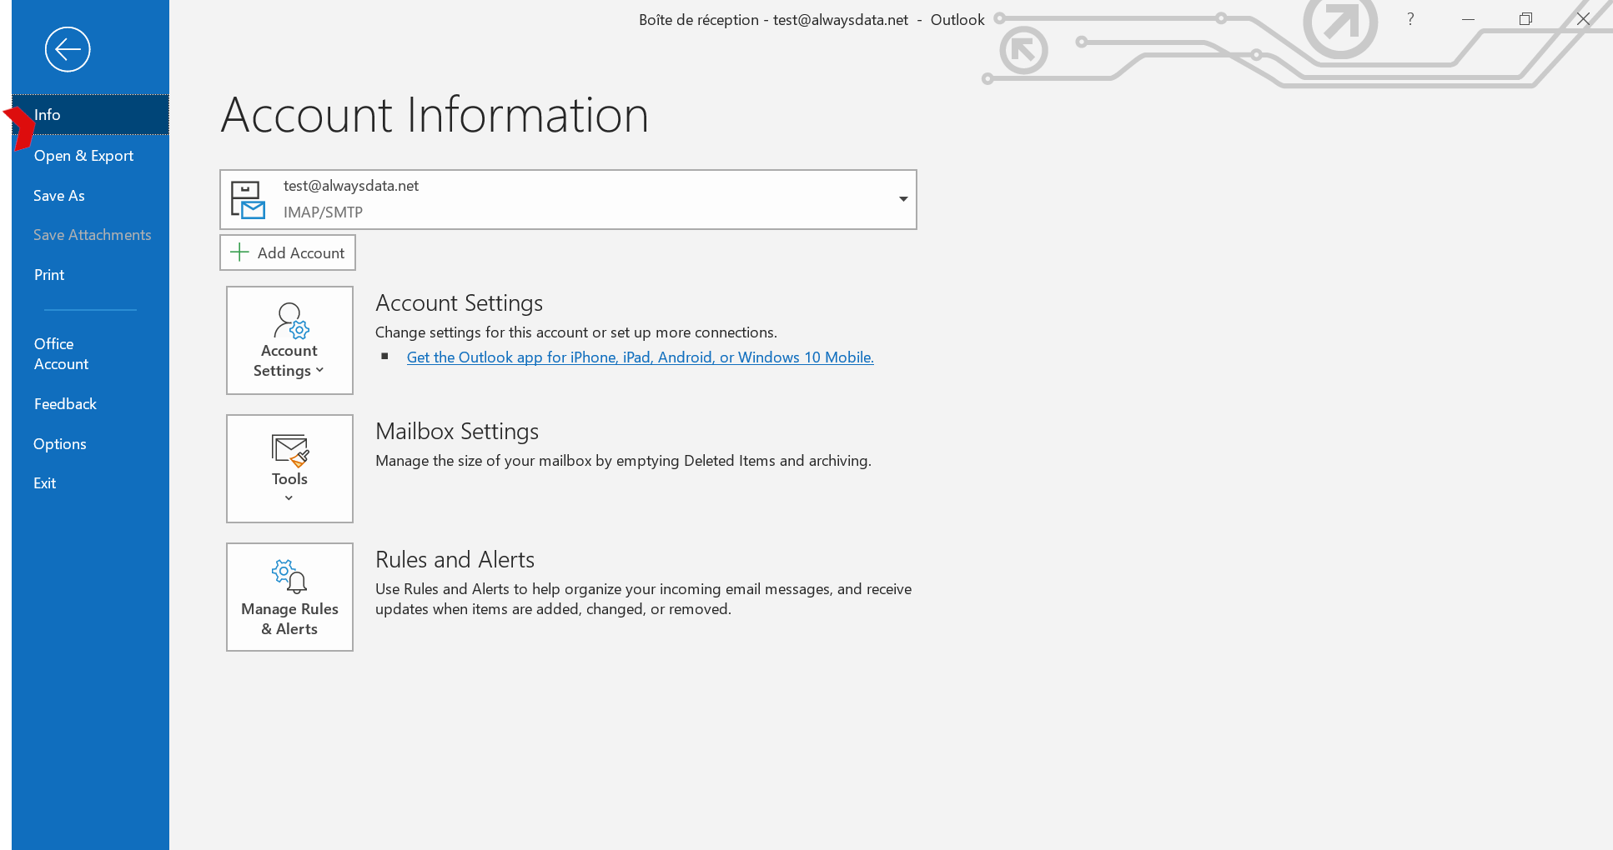
Task: Click the mailbox account icon beside test@alwaysdata.net
Action: point(248,200)
